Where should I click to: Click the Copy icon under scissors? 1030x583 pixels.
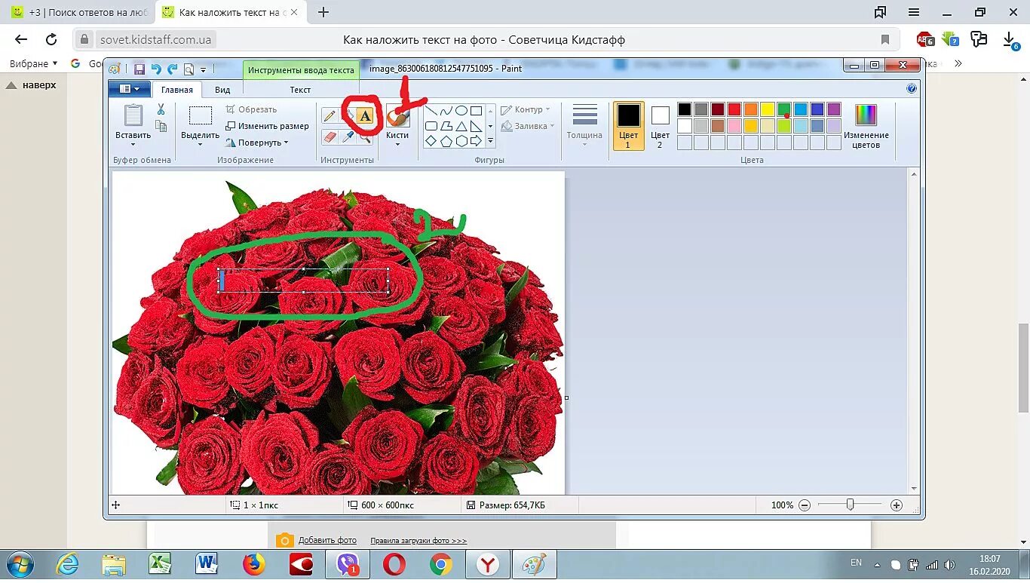[x=161, y=126]
